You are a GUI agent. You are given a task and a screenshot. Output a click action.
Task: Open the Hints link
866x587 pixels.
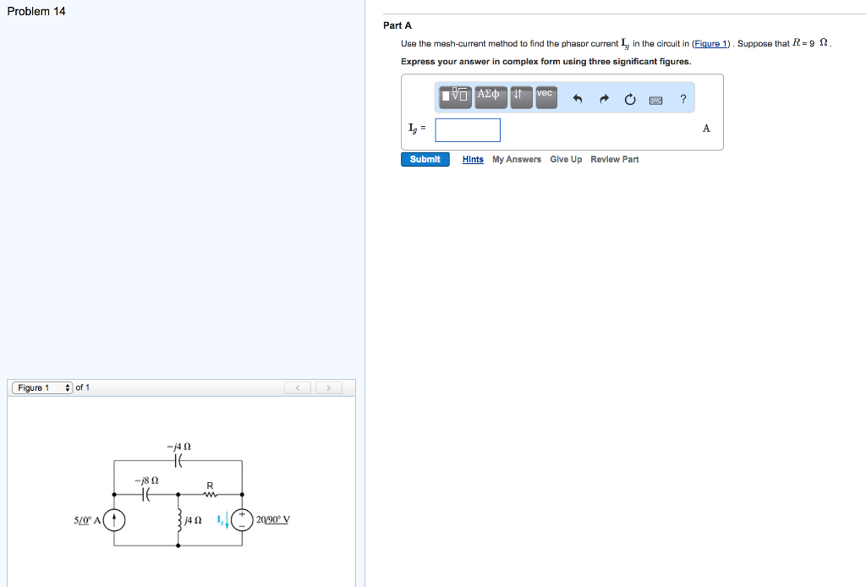[472, 159]
